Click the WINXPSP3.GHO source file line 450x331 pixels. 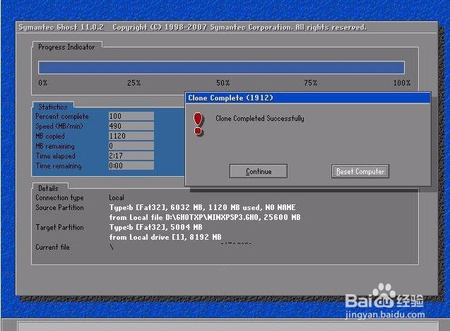click(205, 218)
